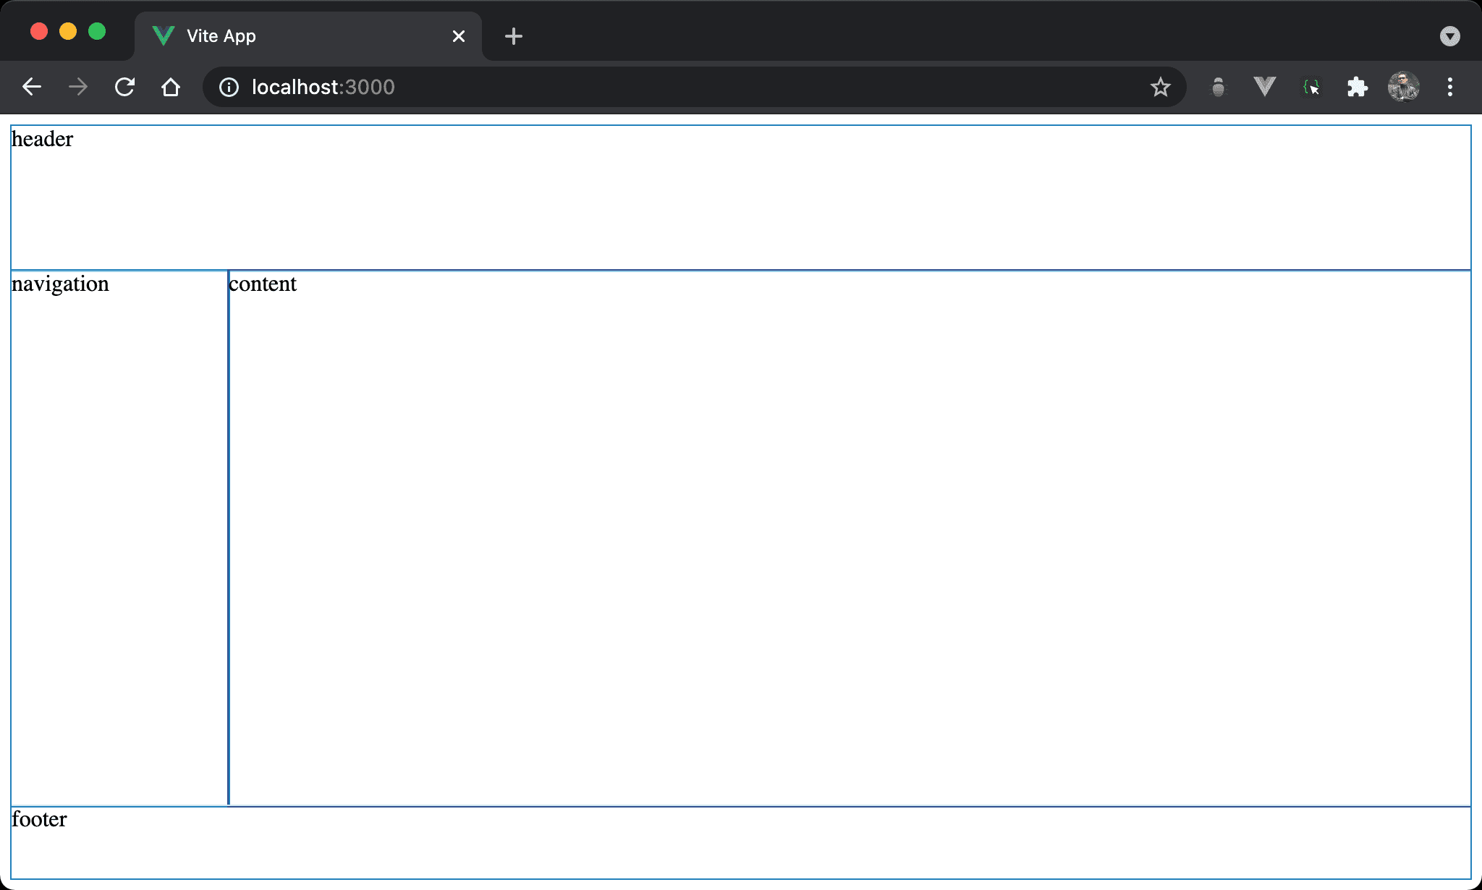Expand the tab search dropdown arrow
This screenshot has width=1482, height=890.
coord(1449,36)
